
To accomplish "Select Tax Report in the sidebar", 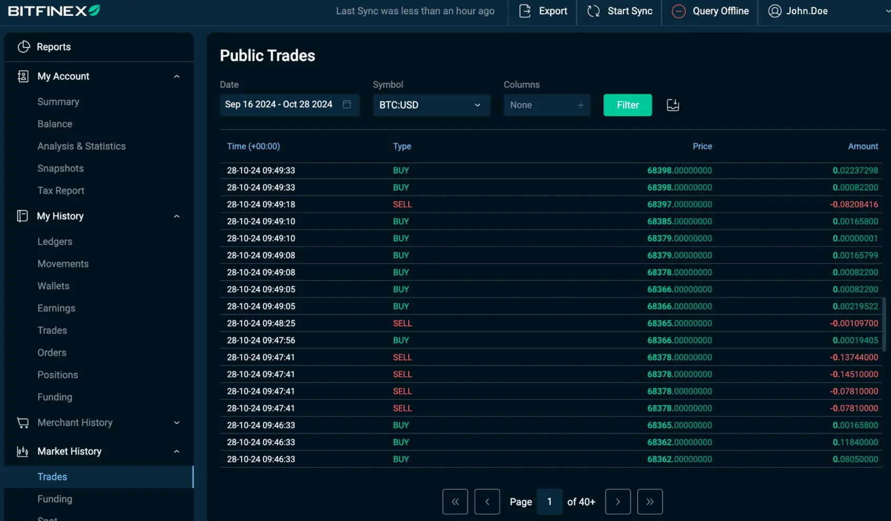I will coord(61,191).
